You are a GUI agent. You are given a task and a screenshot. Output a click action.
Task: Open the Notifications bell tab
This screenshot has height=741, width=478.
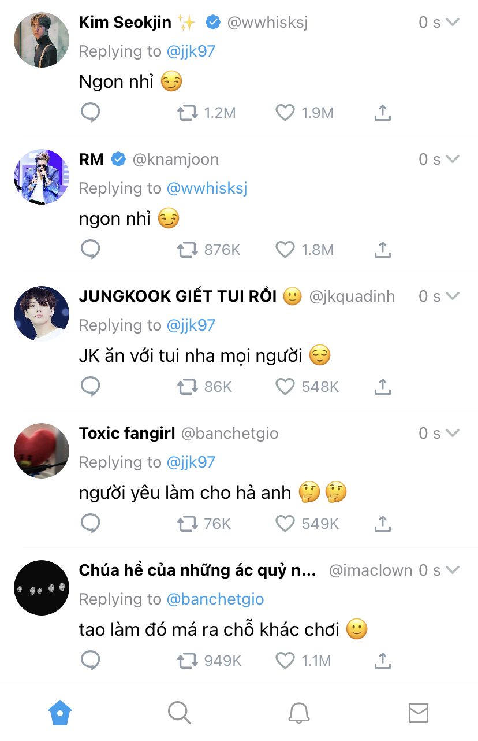tap(298, 713)
